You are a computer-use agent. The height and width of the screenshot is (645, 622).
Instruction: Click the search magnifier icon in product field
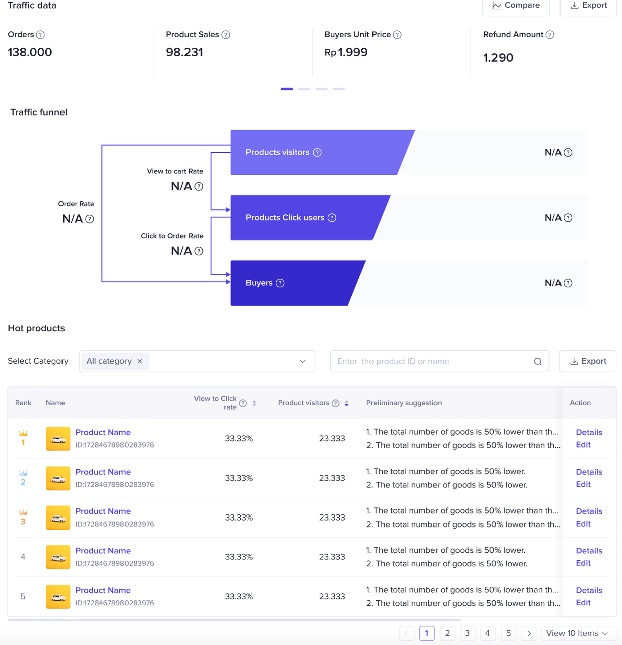click(538, 362)
